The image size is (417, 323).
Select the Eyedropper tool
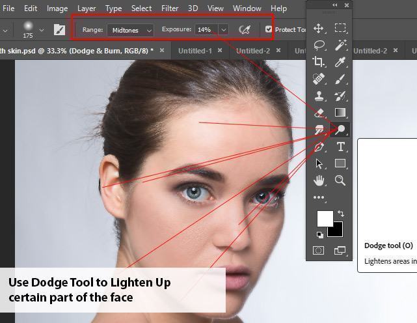click(340, 62)
